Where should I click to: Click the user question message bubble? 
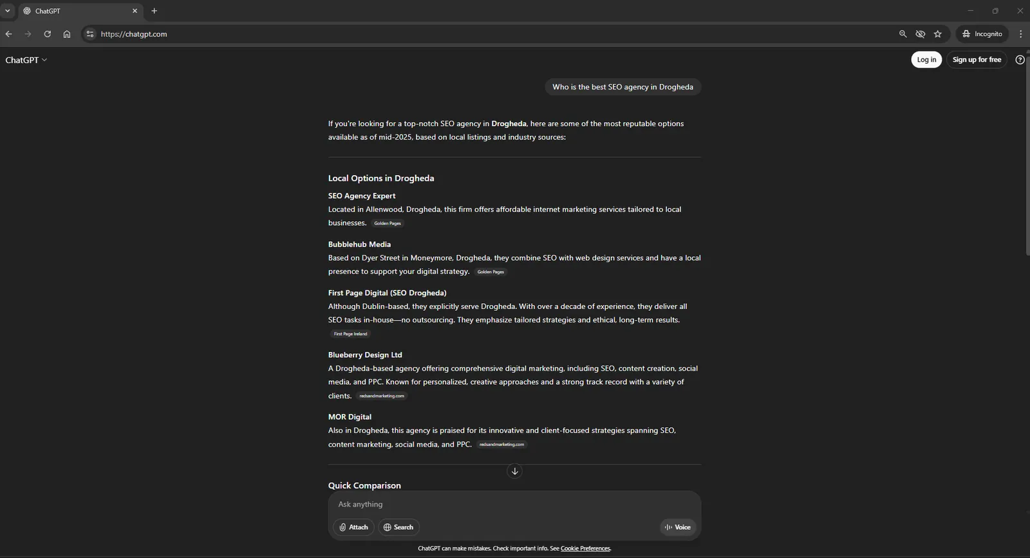point(623,87)
